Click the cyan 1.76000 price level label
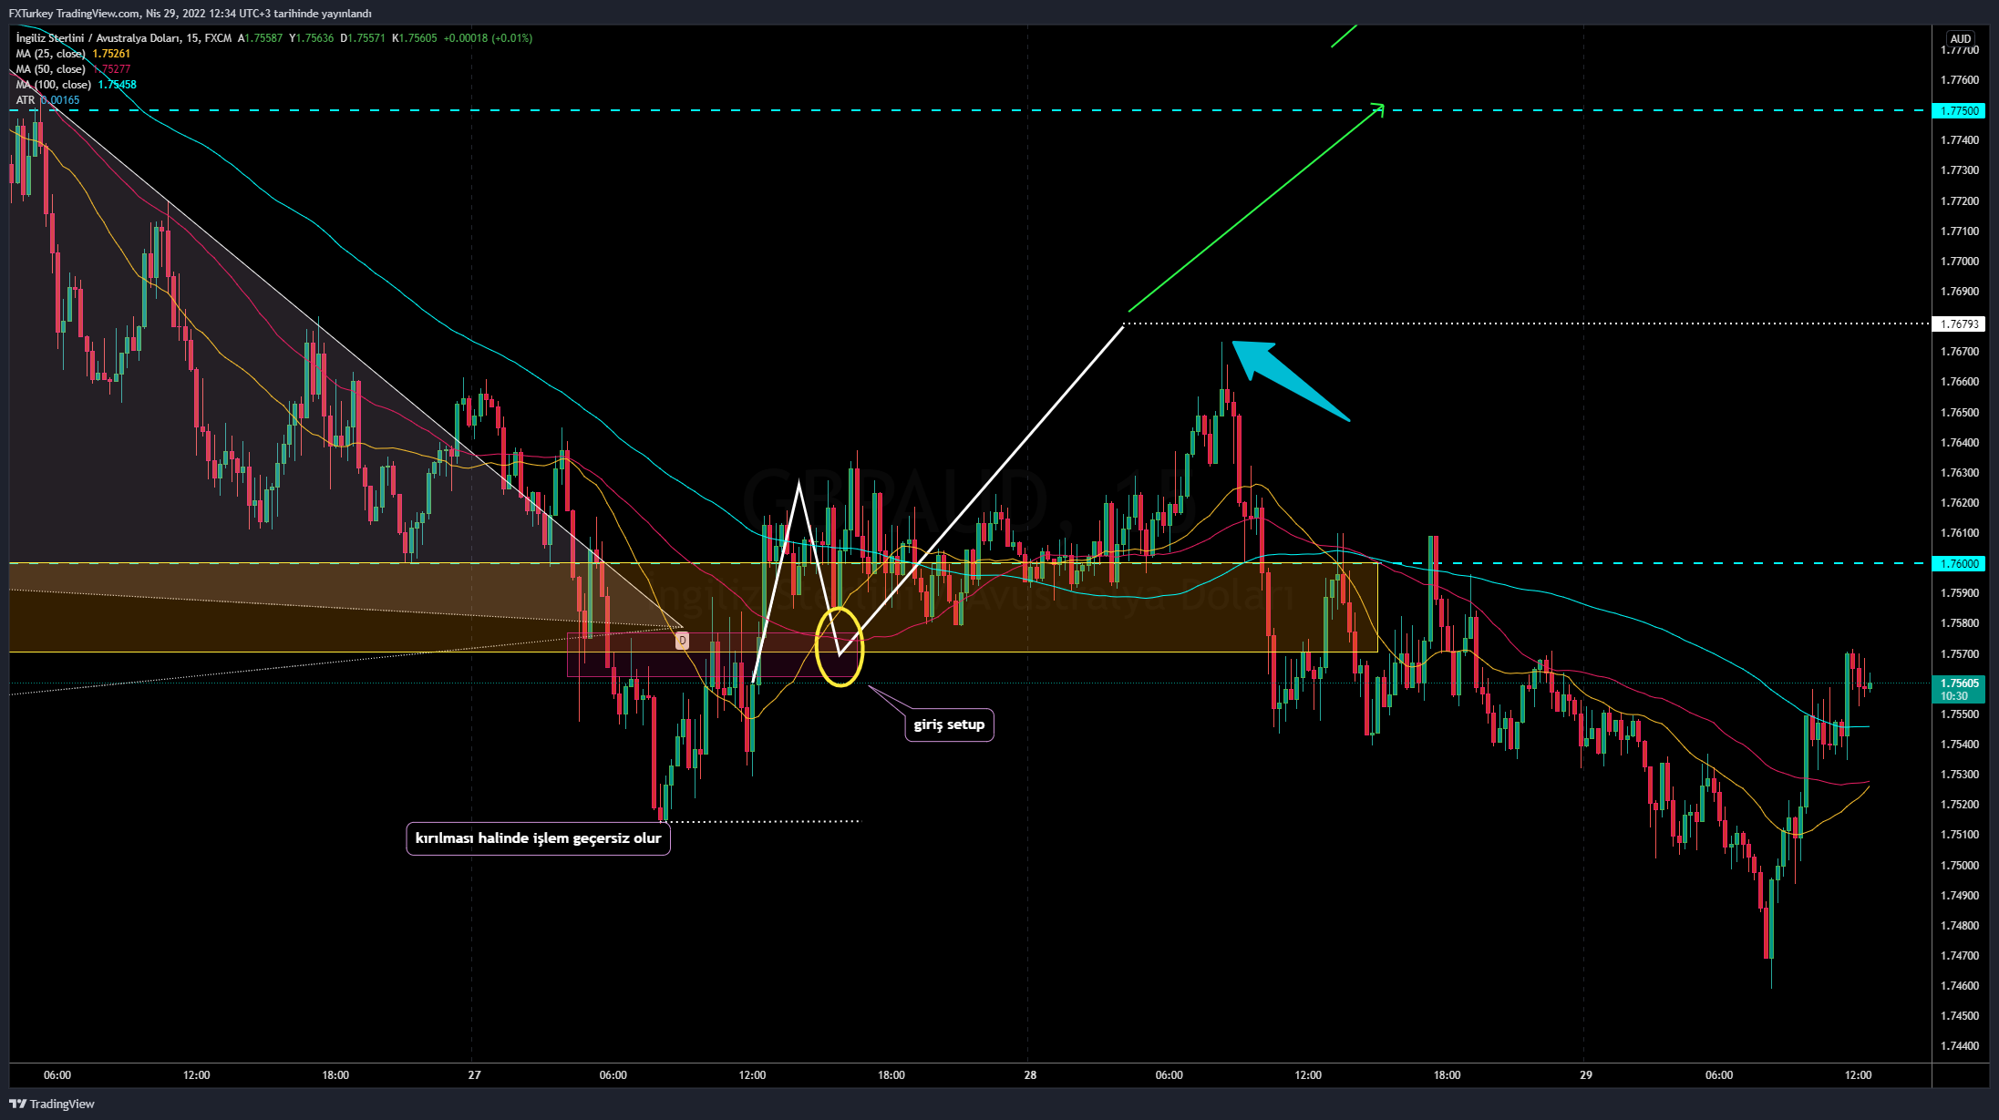The image size is (1999, 1120). point(1959,564)
